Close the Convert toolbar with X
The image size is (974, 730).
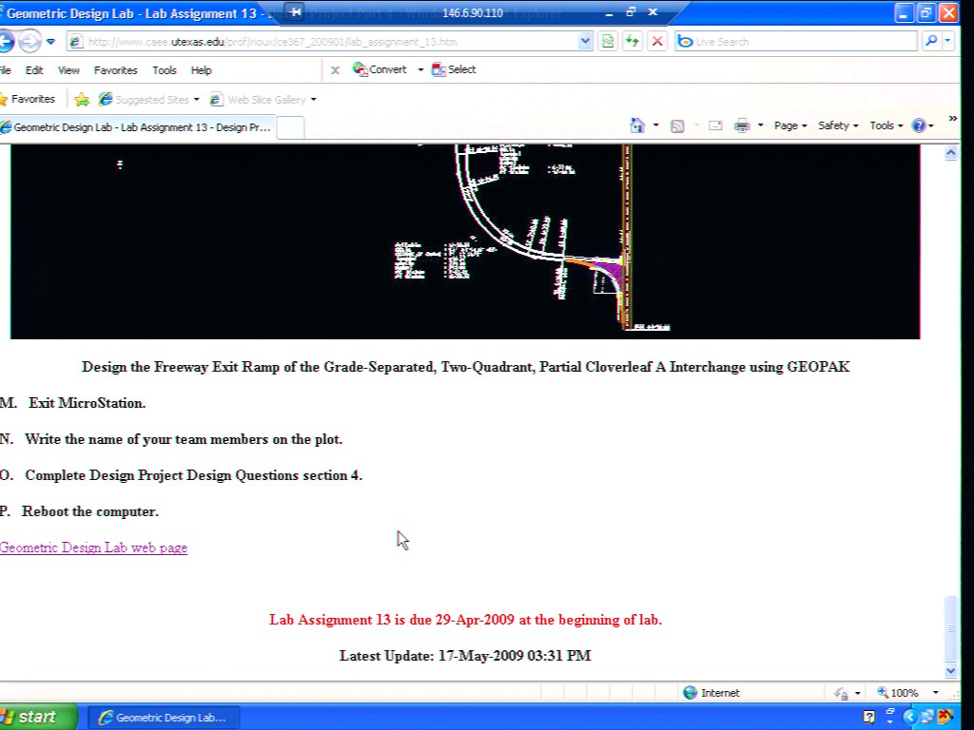point(335,70)
